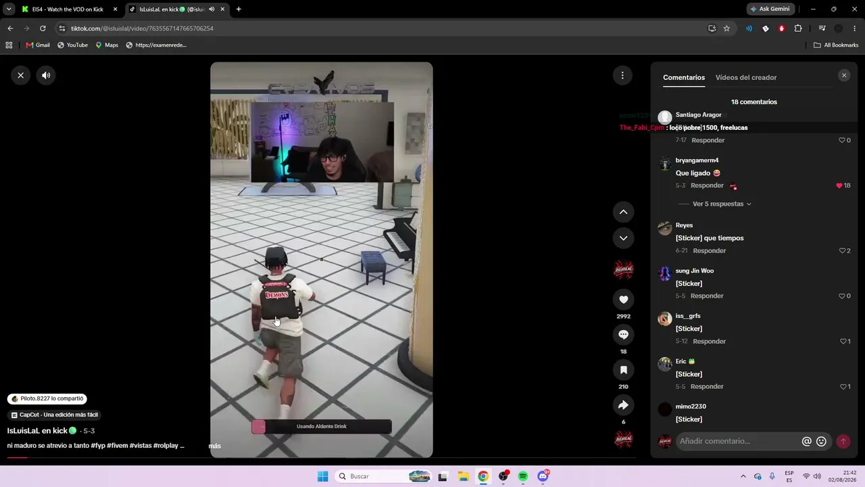Close the comments side panel
Screen dimensions: 865x487
coord(844,76)
